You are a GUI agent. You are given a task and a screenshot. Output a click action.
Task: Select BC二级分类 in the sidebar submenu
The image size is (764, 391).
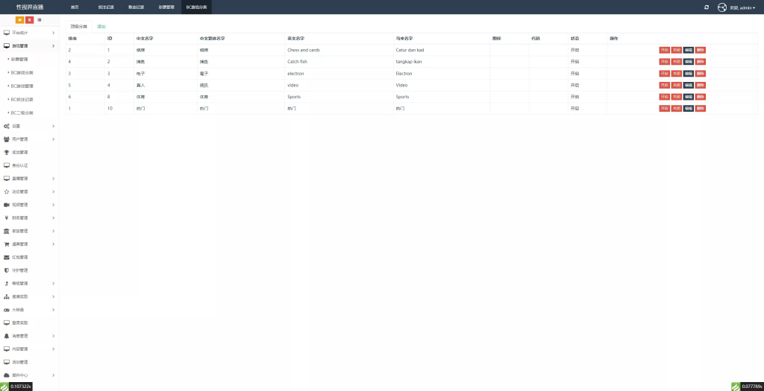[22, 112]
